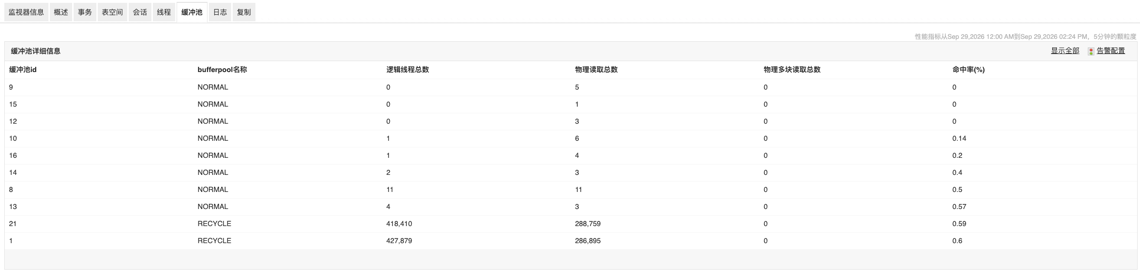The width and height of the screenshot is (1140, 273).
Task: Click the bufferpool名称 column header
Action: 222,70
